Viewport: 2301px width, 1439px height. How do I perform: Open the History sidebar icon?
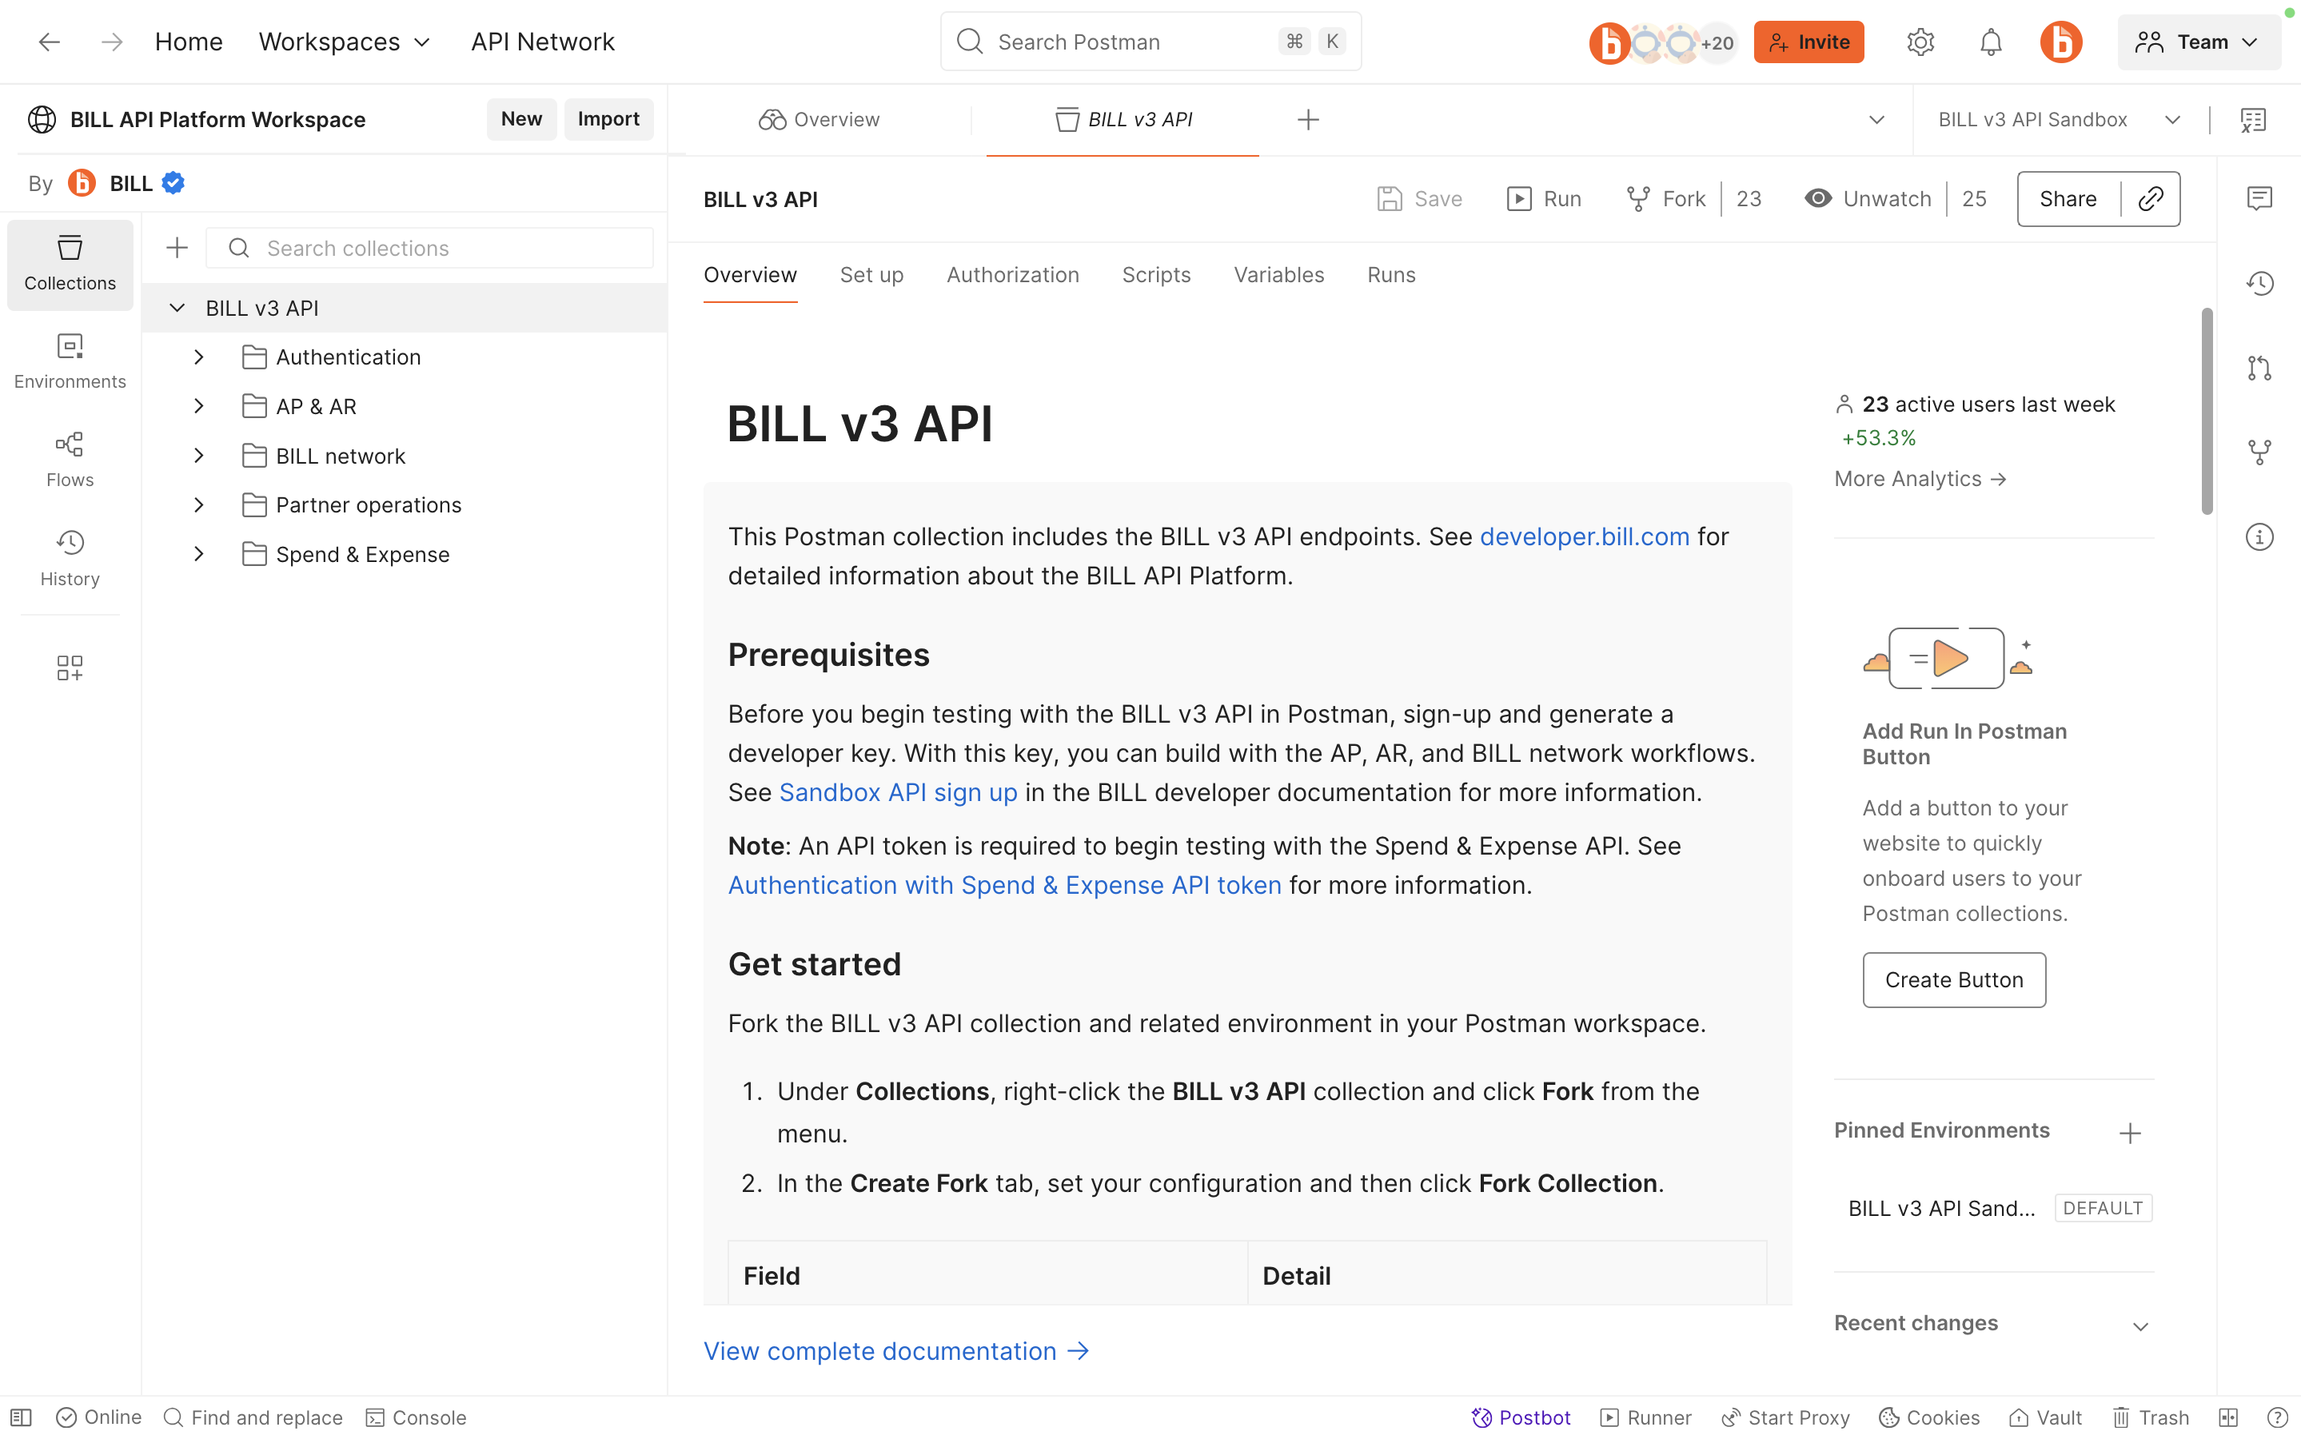point(70,559)
